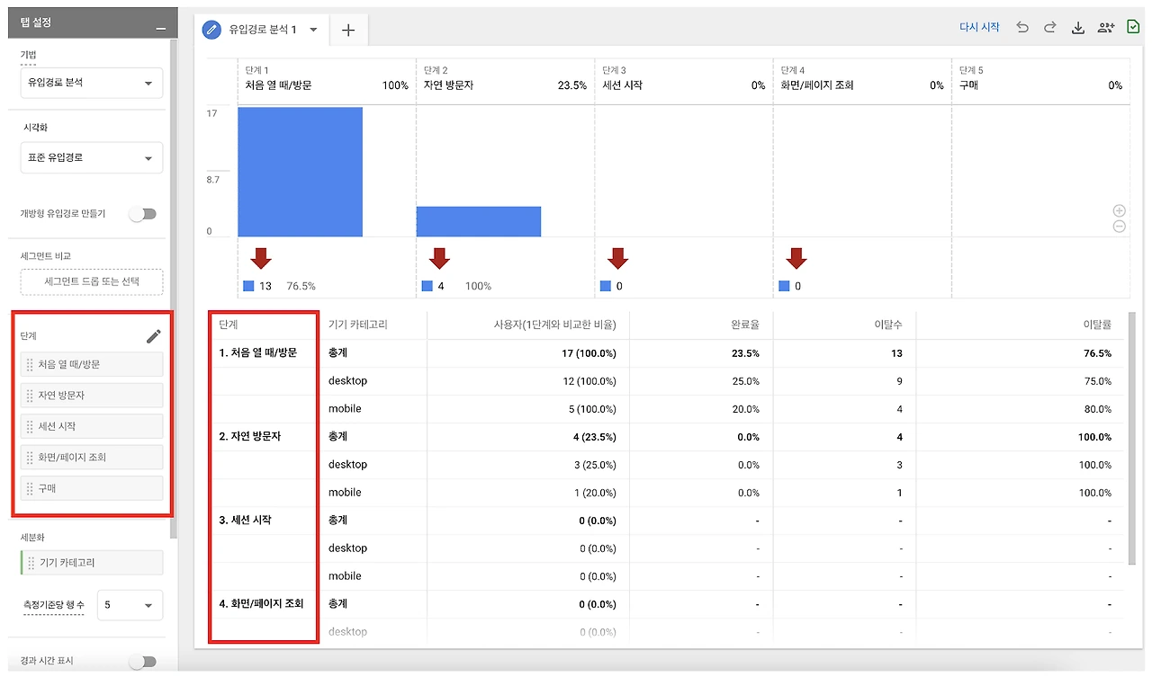Click the 이탈률 column header
Screen dimensions: 1152x677
[1096, 325]
